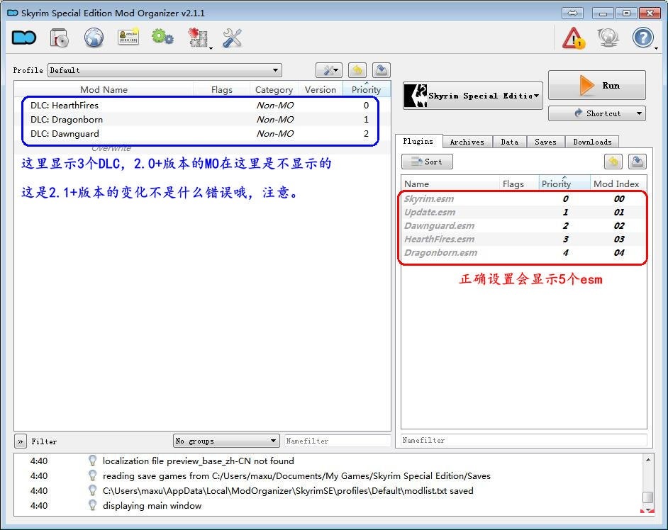Click the mod list tools wrench button

pos(329,70)
